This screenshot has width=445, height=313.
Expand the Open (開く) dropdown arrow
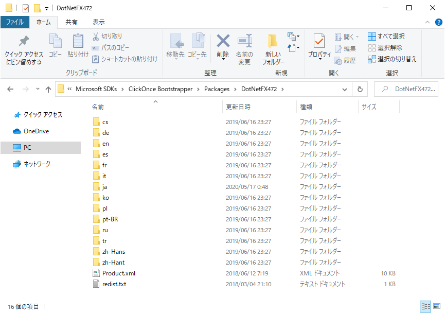[x=358, y=37]
